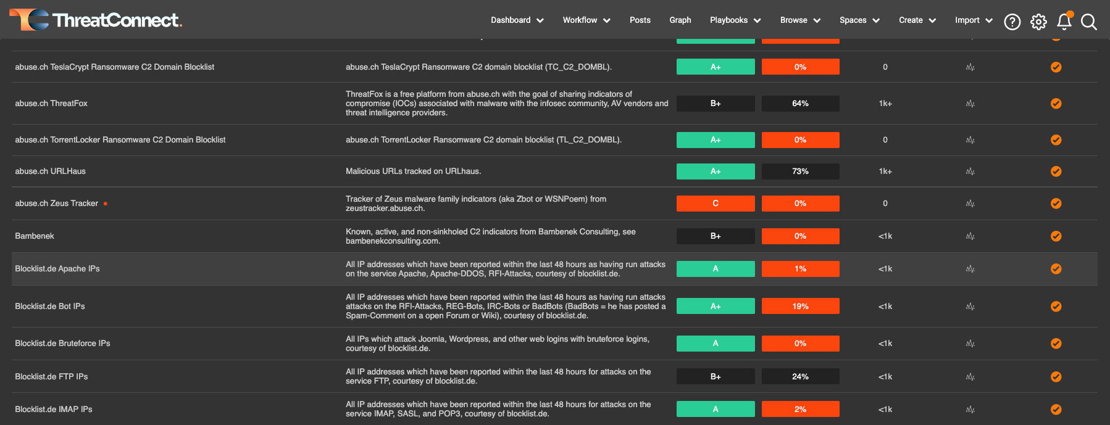Viewport: 1110px width, 425px height.
Task: Open the Blocklist.de FTP IPs feed
Action: 51,377
